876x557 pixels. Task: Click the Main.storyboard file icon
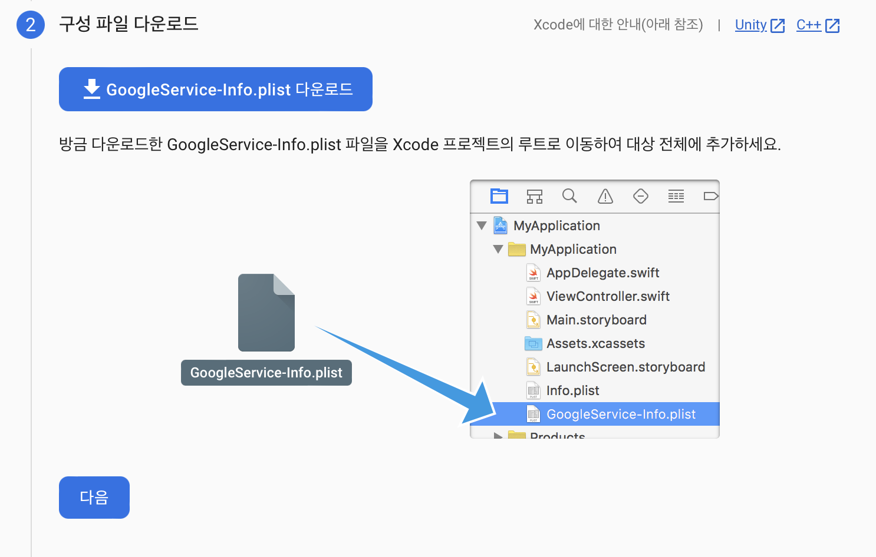click(x=533, y=320)
